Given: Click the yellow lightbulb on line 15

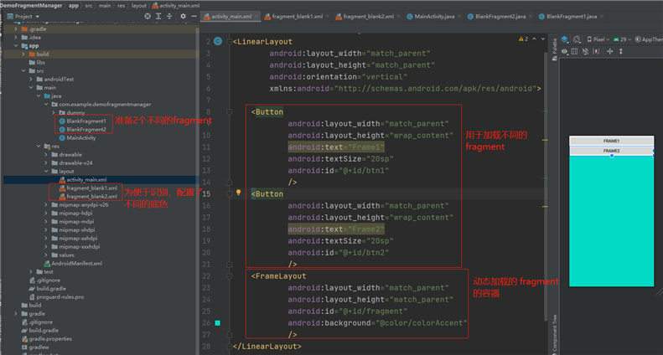Looking at the screenshot, I should (x=238, y=193).
